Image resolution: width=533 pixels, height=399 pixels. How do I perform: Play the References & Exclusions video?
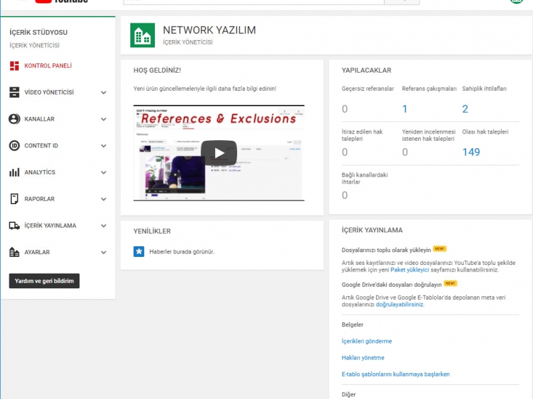[x=219, y=153]
